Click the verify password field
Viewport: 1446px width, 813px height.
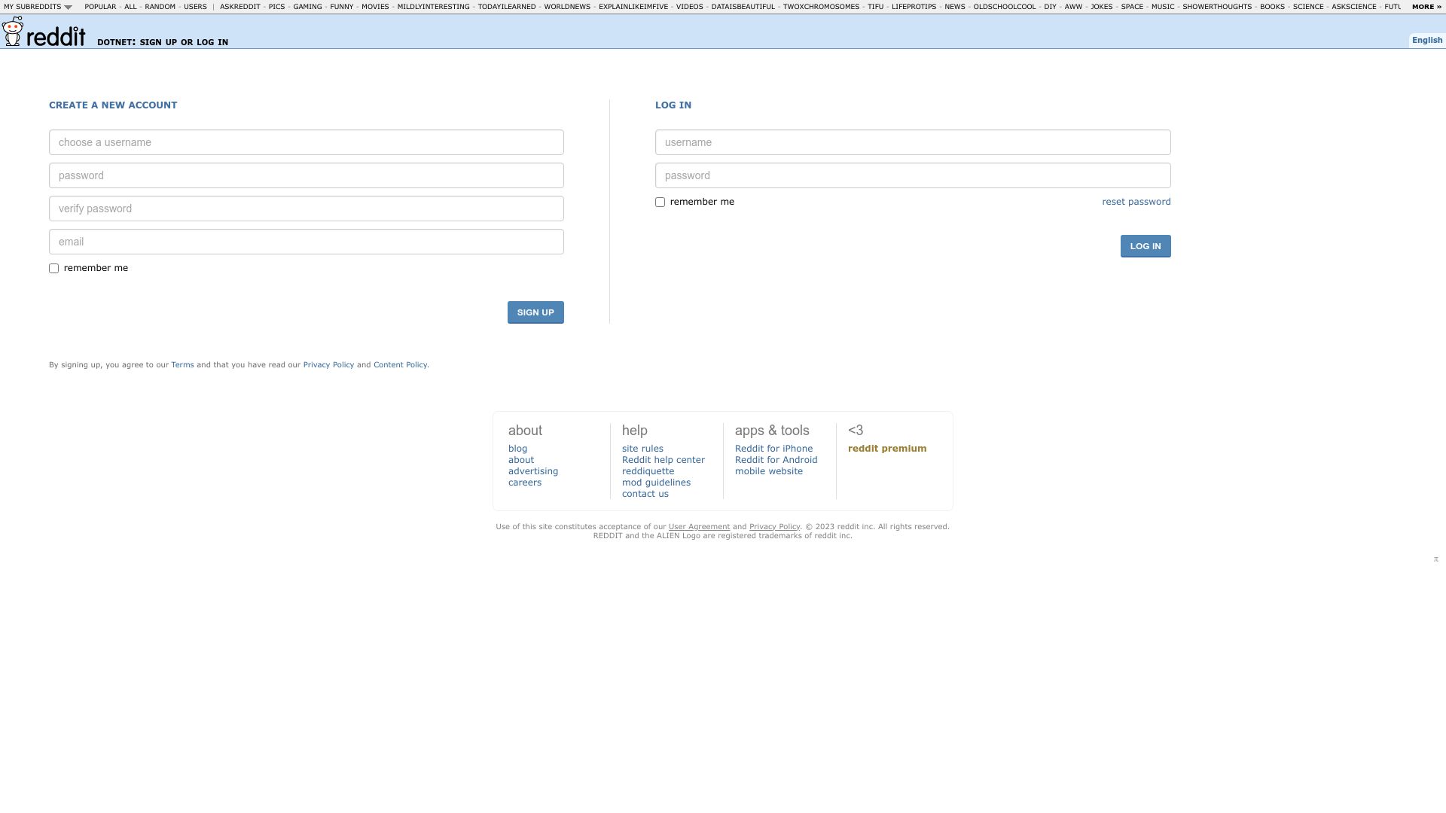click(x=307, y=209)
